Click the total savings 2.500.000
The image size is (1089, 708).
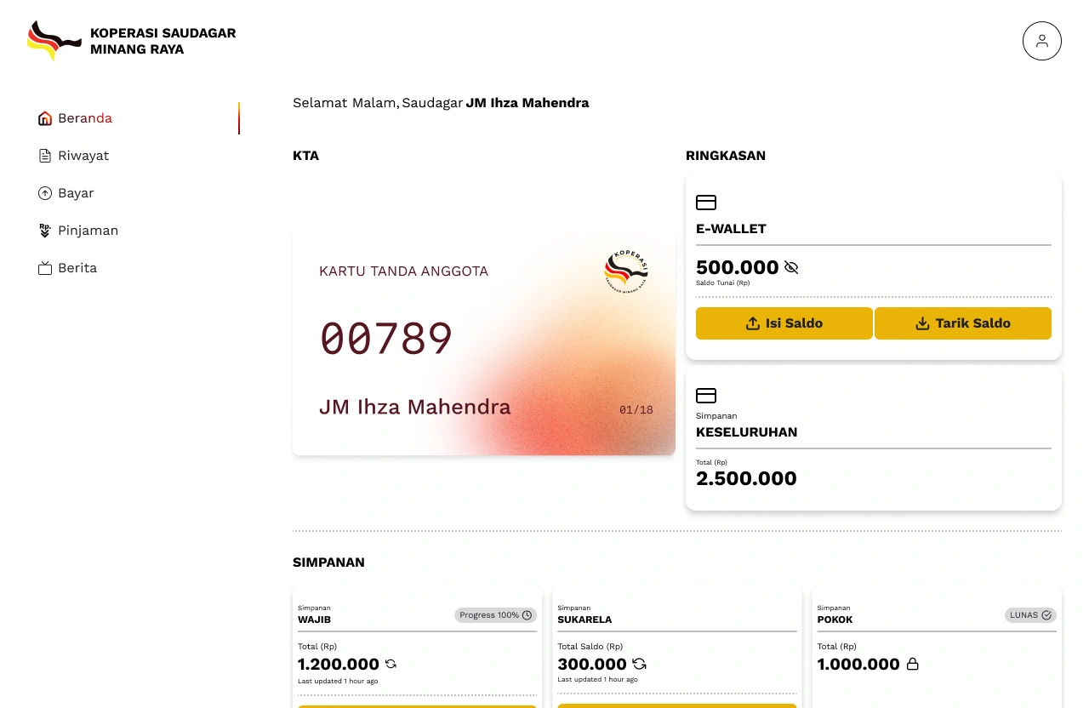(746, 478)
